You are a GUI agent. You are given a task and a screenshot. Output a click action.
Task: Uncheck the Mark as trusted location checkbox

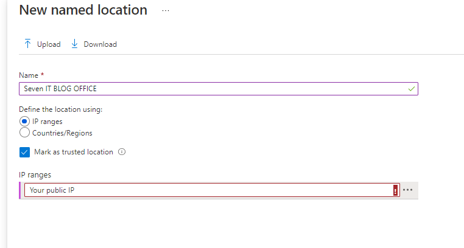point(25,152)
